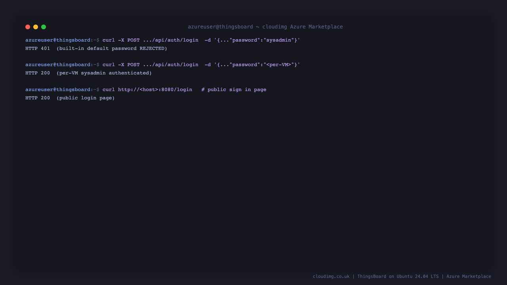The image size is (507, 285).
Task: Click the 'HTTP 200 (public login page)' output line
Action: [70, 98]
